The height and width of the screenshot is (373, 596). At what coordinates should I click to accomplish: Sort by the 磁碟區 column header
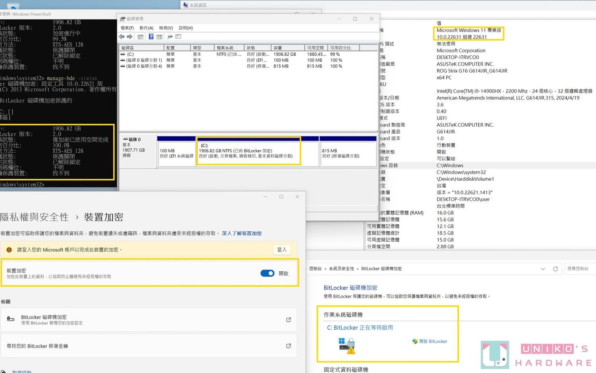pyautogui.click(x=142, y=48)
